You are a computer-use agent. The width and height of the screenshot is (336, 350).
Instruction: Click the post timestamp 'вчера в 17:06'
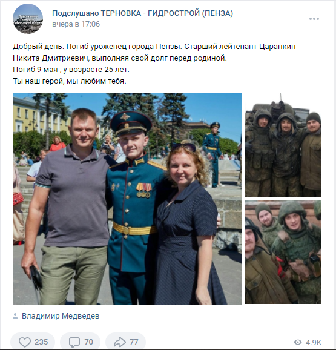(x=76, y=24)
